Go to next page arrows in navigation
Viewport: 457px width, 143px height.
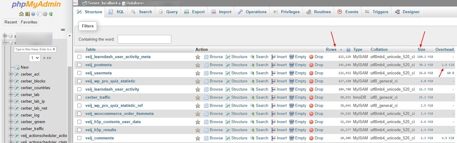click(x=47, y=58)
